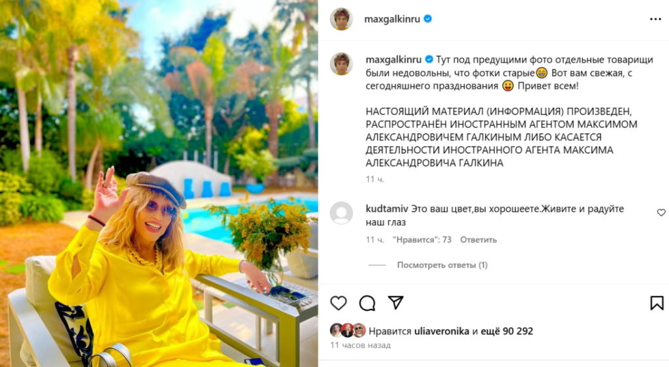Like the post with heart icon
The image size is (669, 367).
coord(338,303)
